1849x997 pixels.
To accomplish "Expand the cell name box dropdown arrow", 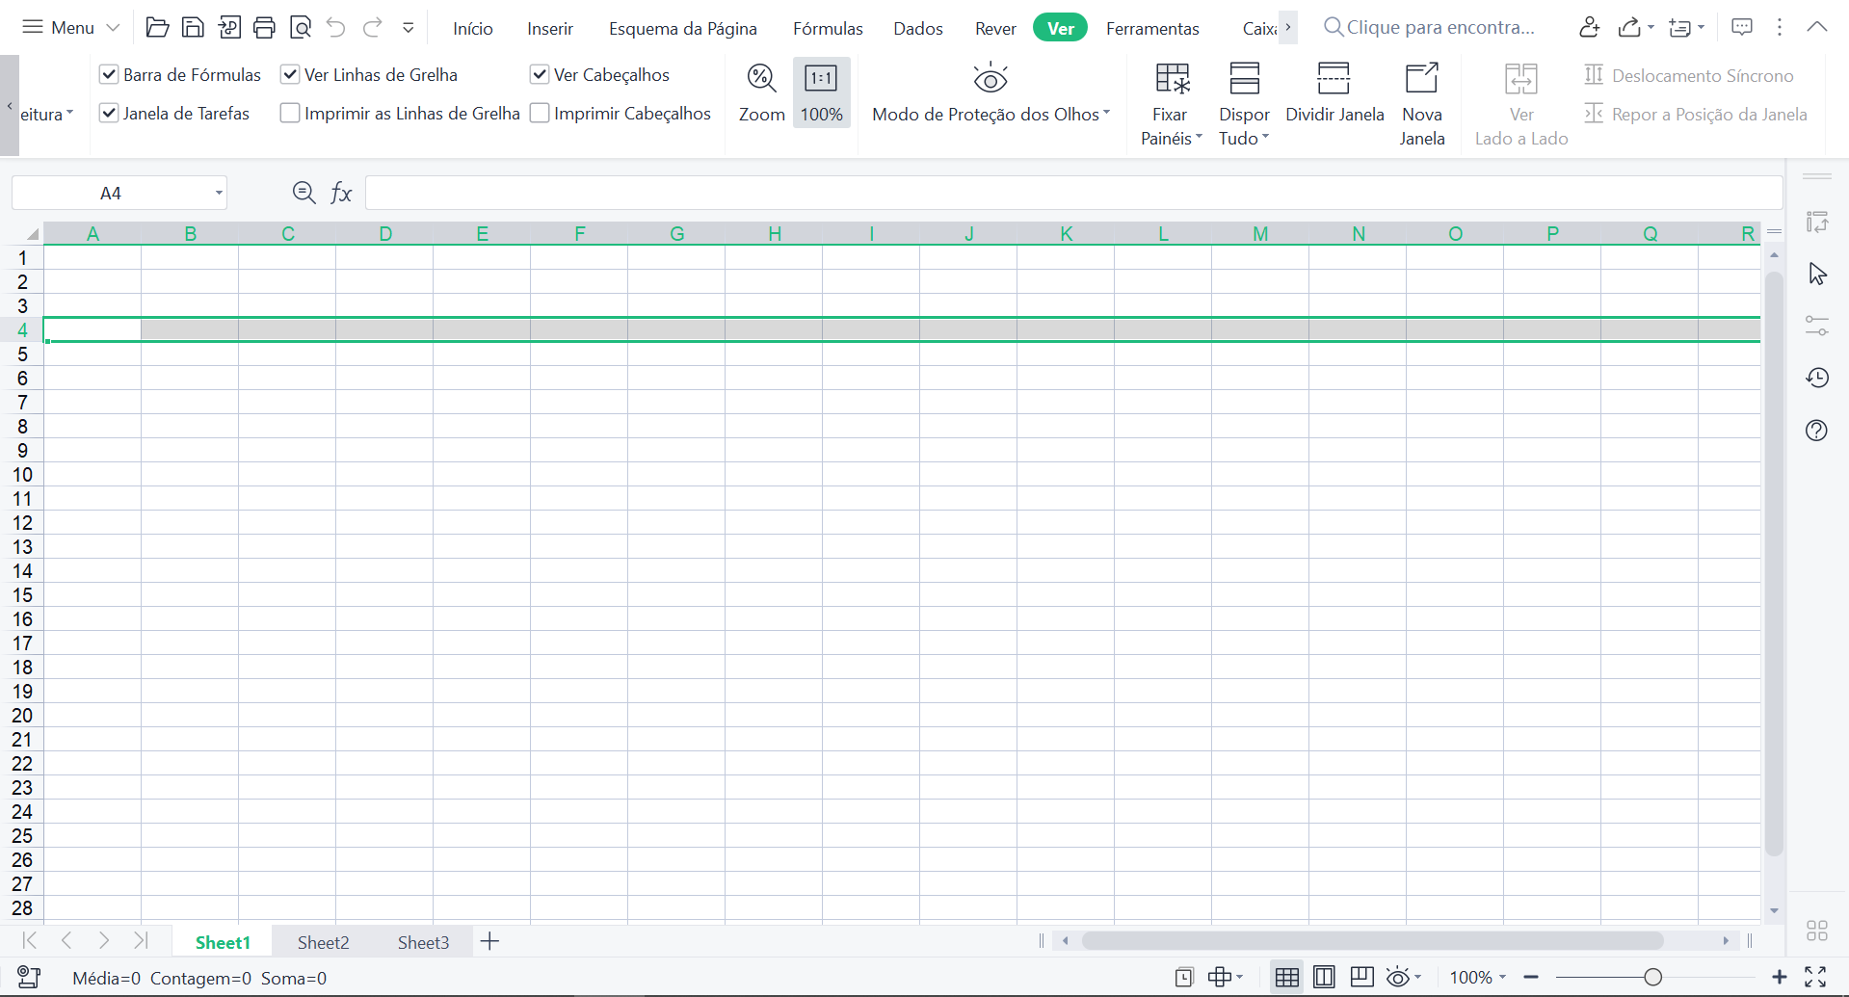I will 219,193.
